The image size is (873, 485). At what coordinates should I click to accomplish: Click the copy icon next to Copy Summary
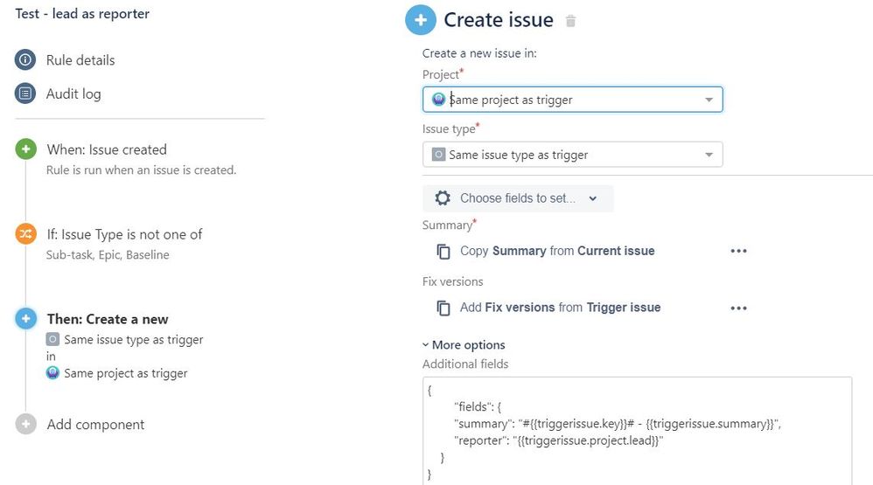coord(443,252)
